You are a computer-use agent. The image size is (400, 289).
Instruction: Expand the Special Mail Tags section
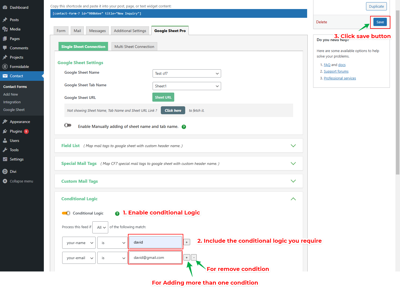(293, 164)
